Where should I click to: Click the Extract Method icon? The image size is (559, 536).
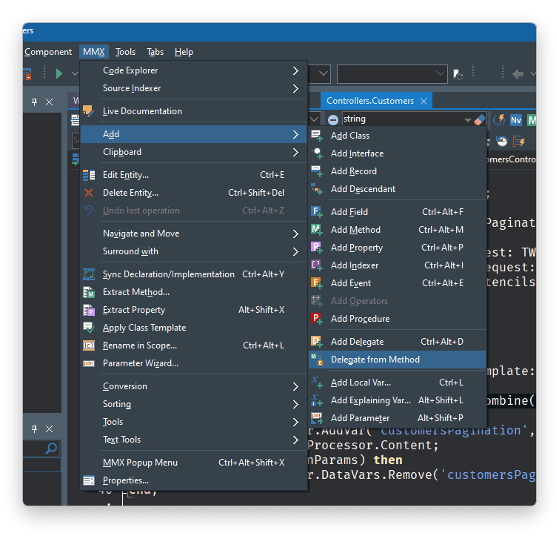(x=89, y=292)
